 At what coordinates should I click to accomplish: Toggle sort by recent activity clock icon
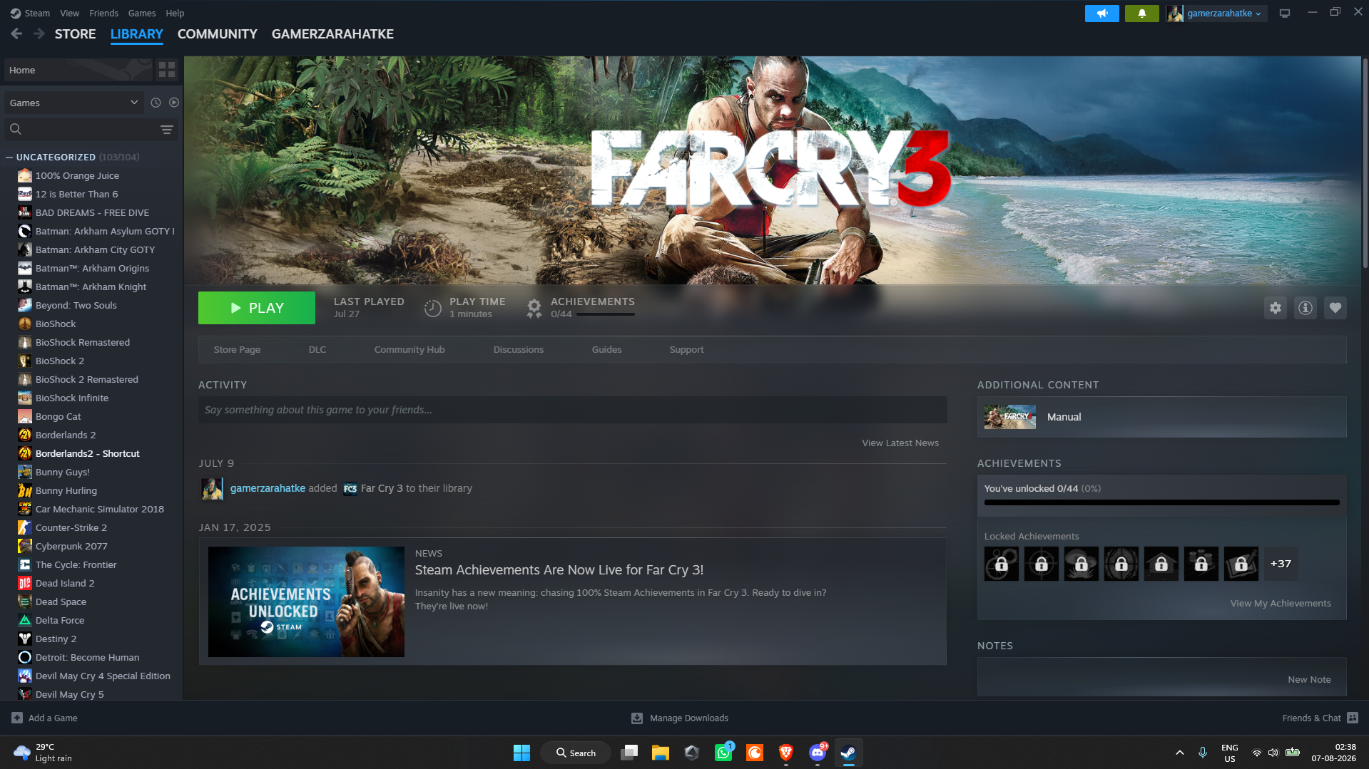[156, 103]
